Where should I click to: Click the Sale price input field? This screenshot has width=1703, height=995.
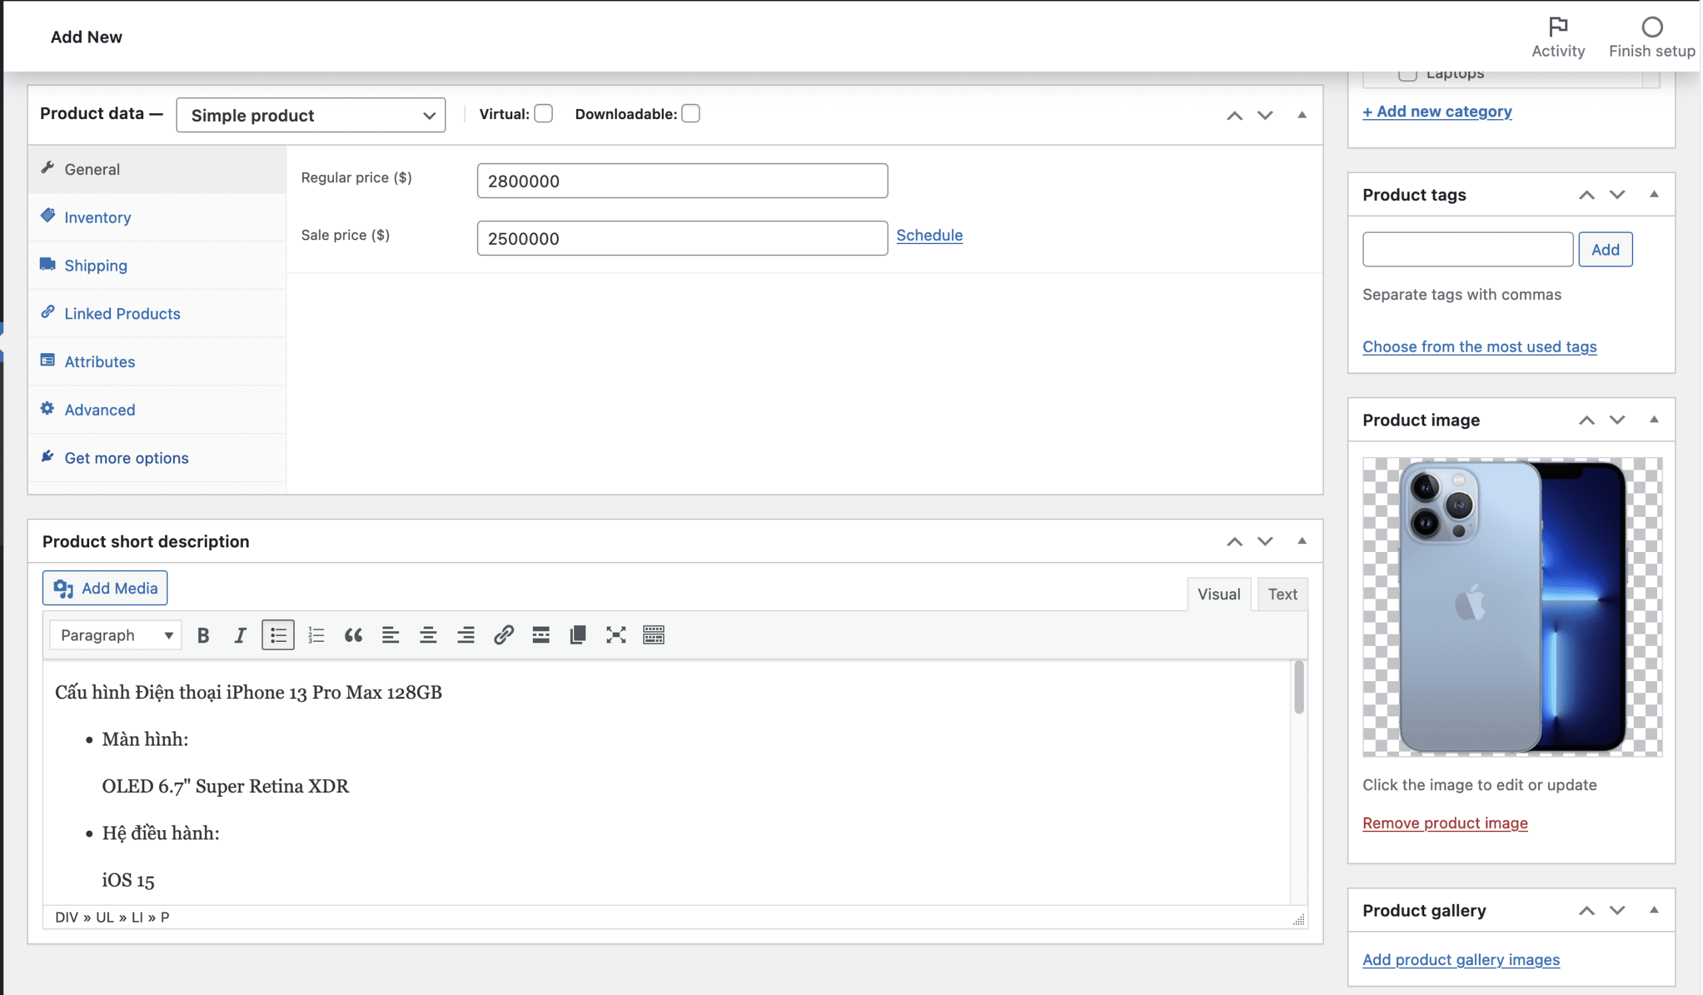(682, 237)
